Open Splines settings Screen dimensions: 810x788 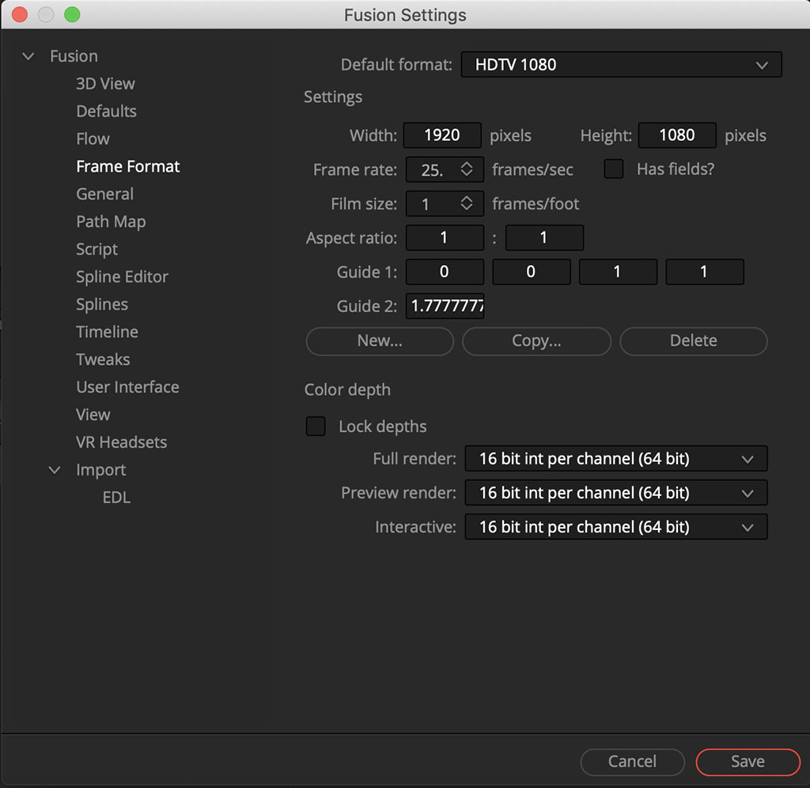coord(102,305)
